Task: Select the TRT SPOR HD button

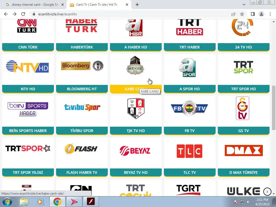Action: coord(244,89)
